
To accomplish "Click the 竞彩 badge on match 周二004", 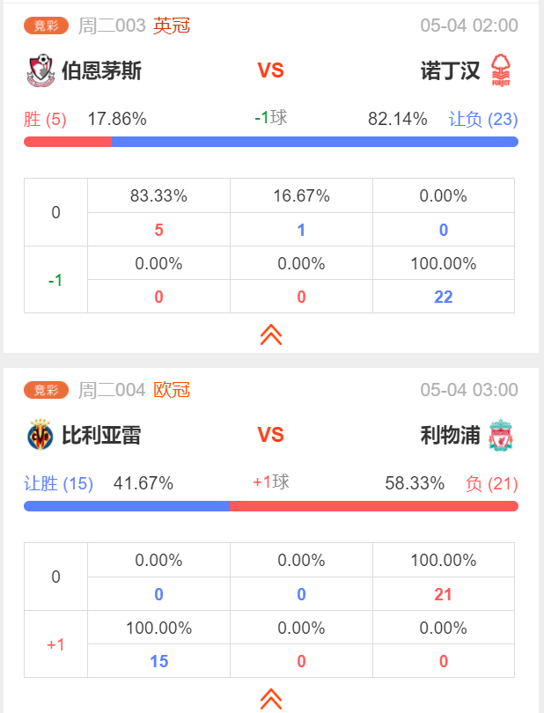I will [47, 390].
